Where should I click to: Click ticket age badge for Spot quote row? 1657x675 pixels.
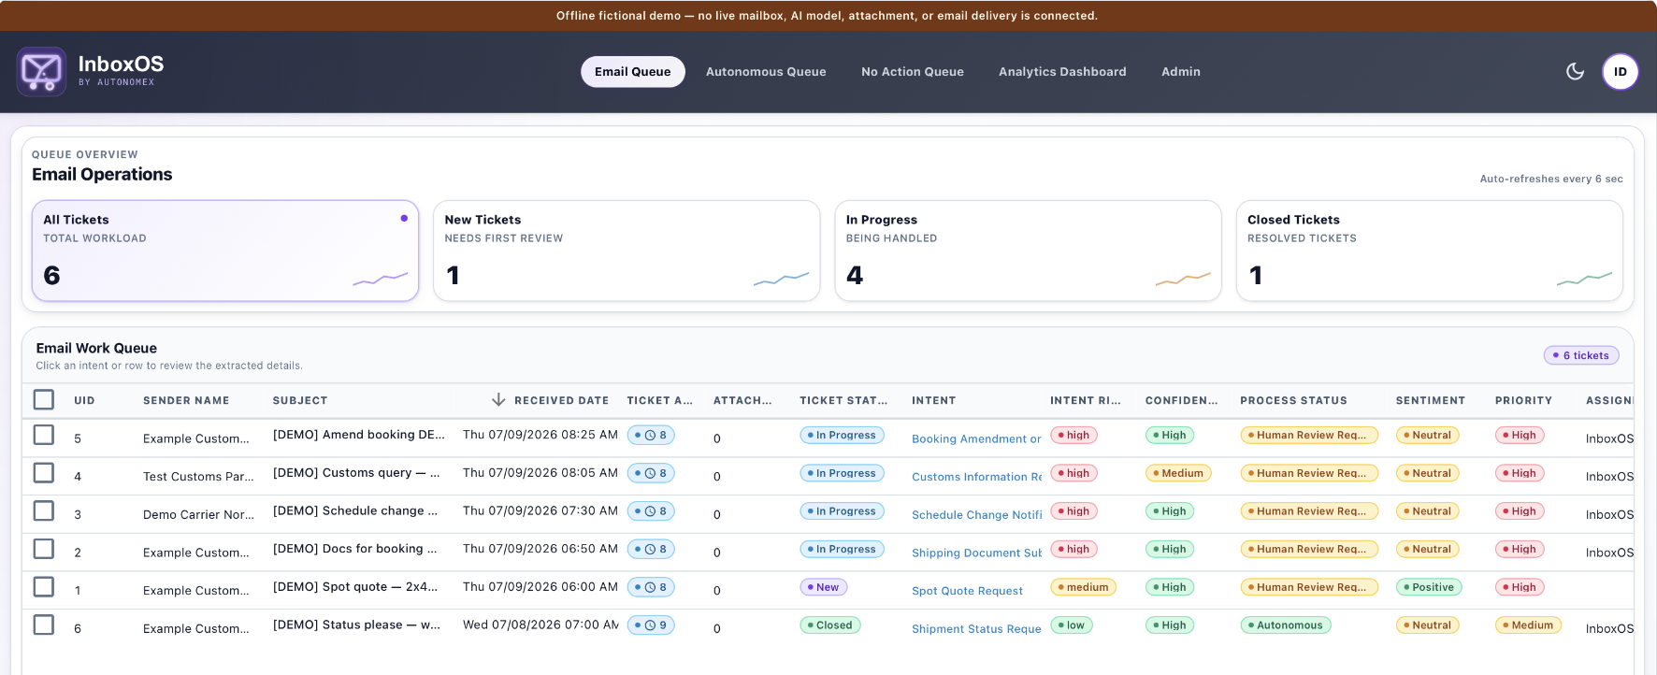[x=651, y=587]
